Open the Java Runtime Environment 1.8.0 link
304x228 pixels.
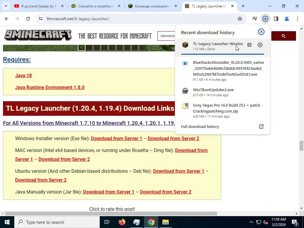(50, 88)
